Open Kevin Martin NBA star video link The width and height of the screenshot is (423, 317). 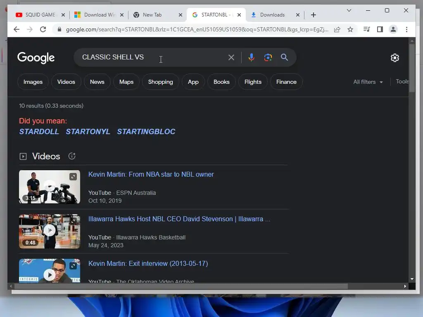(151, 175)
